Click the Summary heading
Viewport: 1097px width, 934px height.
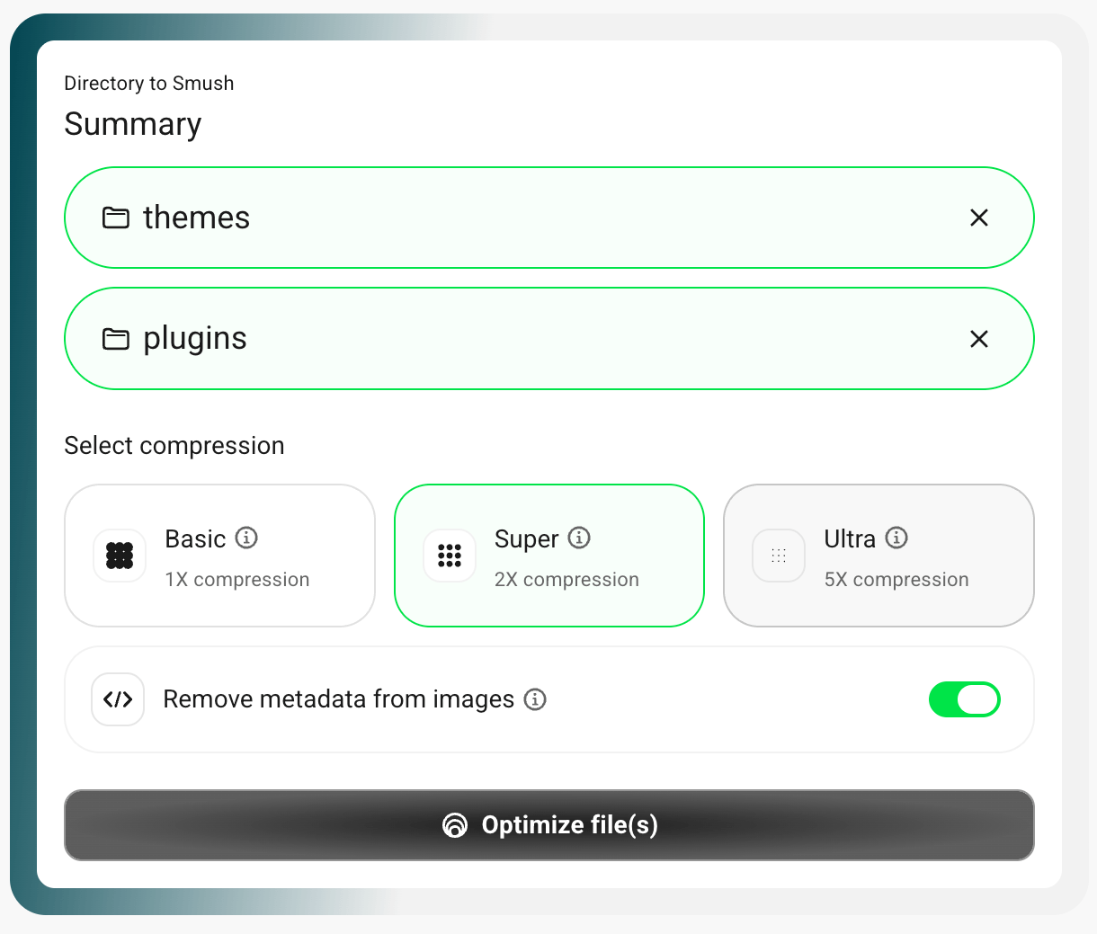click(x=133, y=124)
